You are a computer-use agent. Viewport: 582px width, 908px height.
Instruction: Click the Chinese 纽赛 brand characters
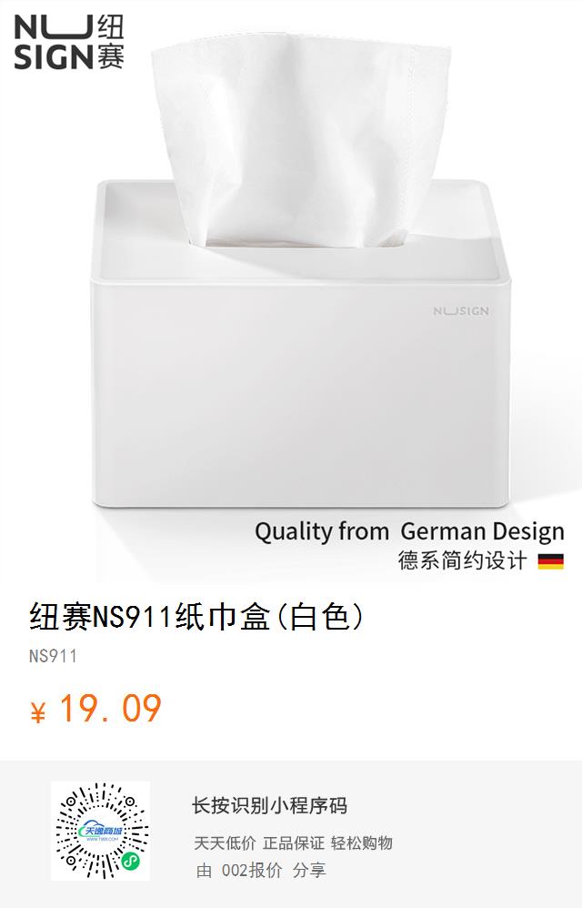pos(110,42)
